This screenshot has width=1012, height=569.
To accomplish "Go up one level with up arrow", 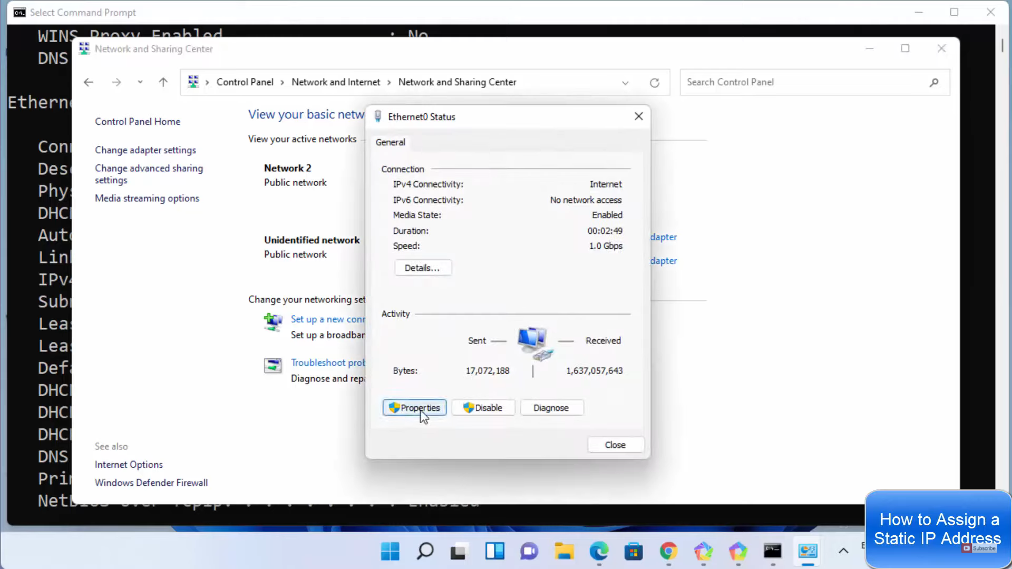I will [x=163, y=82].
